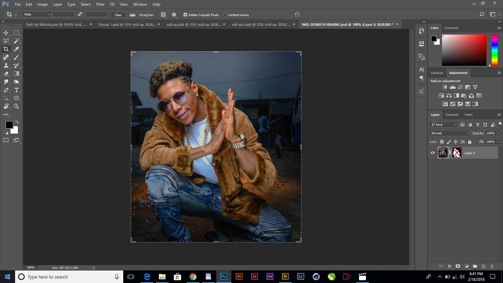Viewport: 503px width, 283px height.
Task: Select the Polygonal Lasso tool
Action: pyautogui.click(x=6, y=41)
